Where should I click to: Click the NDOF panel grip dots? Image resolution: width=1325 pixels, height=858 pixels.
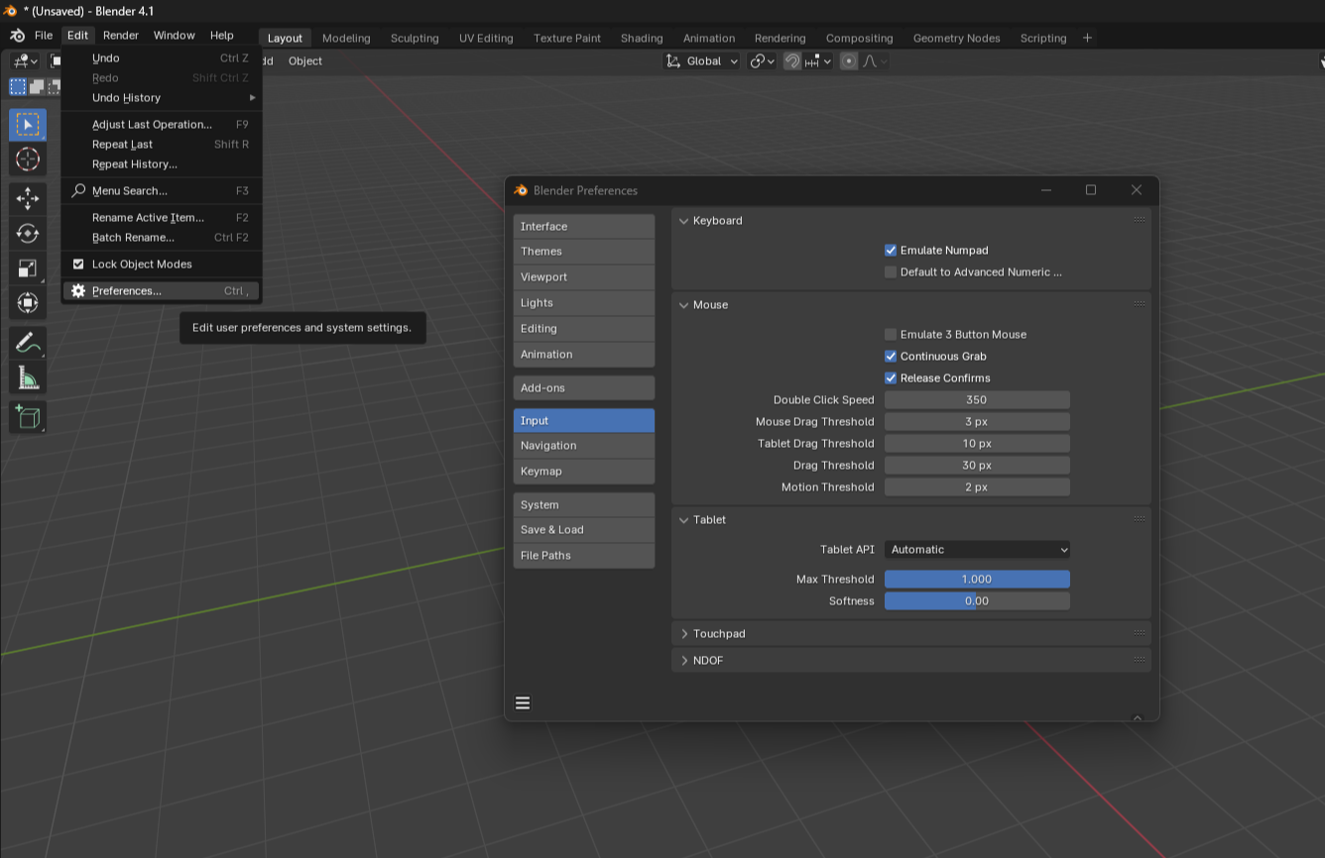tap(1140, 660)
